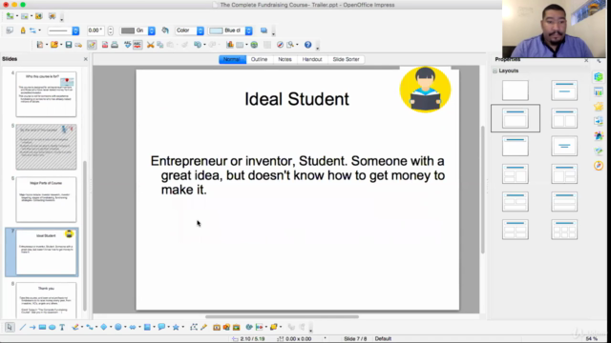Click the Ideal Student title text
611x343 pixels.
297,99
